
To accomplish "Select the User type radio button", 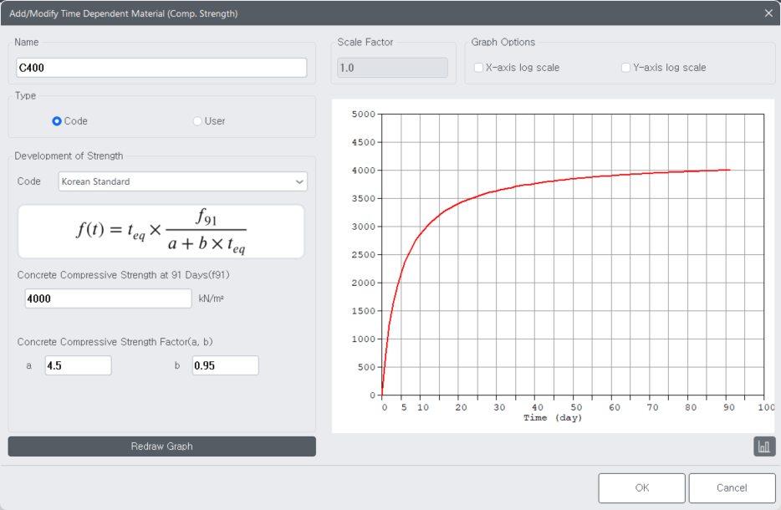I will tap(197, 120).
